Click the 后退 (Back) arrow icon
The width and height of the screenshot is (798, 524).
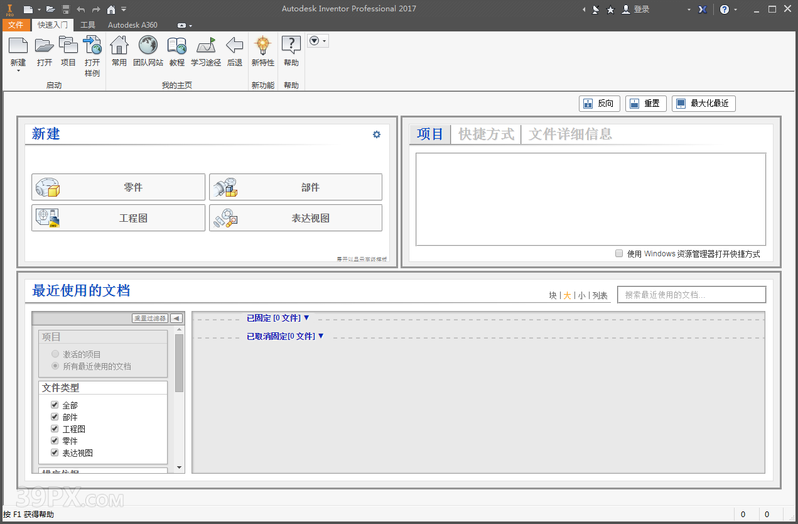coord(235,46)
